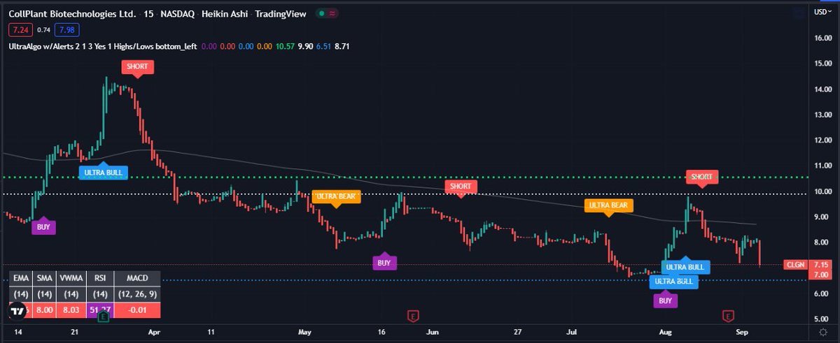Click the Apr label on time axis
The width and height of the screenshot is (840, 343).
(x=154, y=333)
